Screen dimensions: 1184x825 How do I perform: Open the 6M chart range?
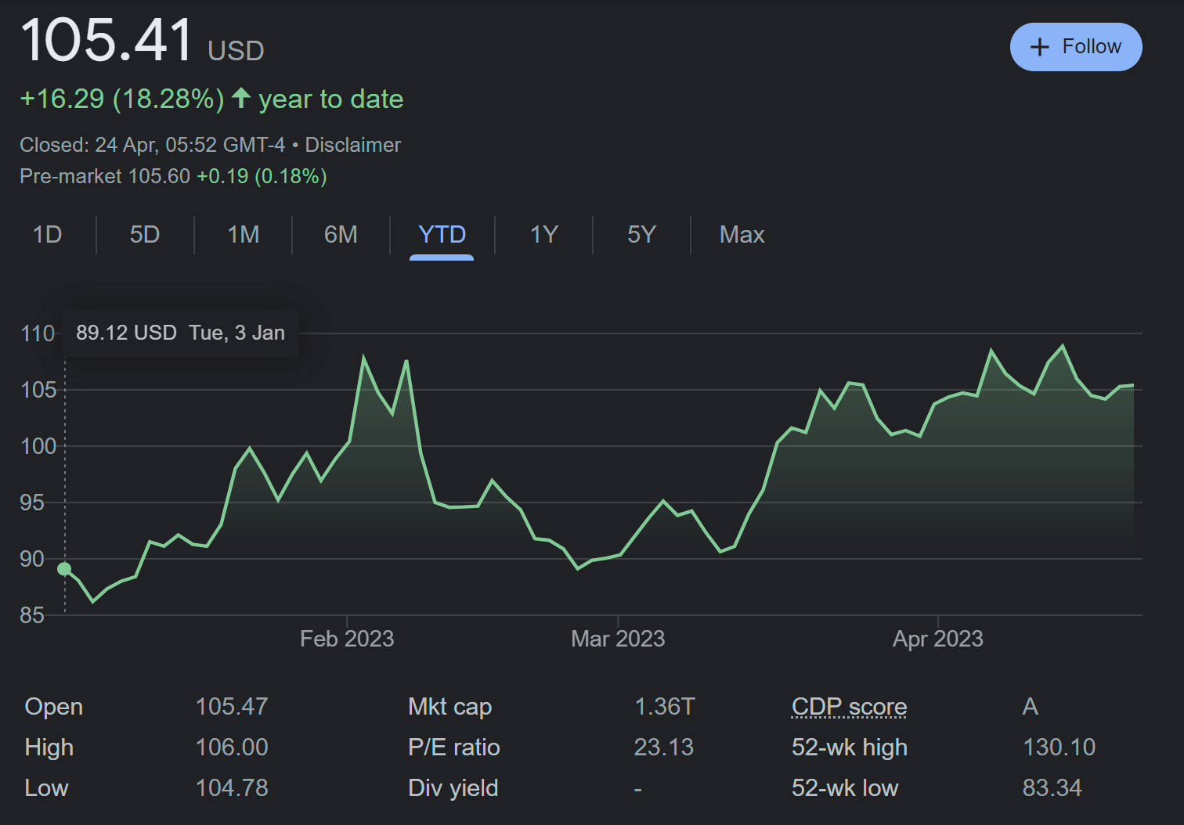(x=341, y=235)
